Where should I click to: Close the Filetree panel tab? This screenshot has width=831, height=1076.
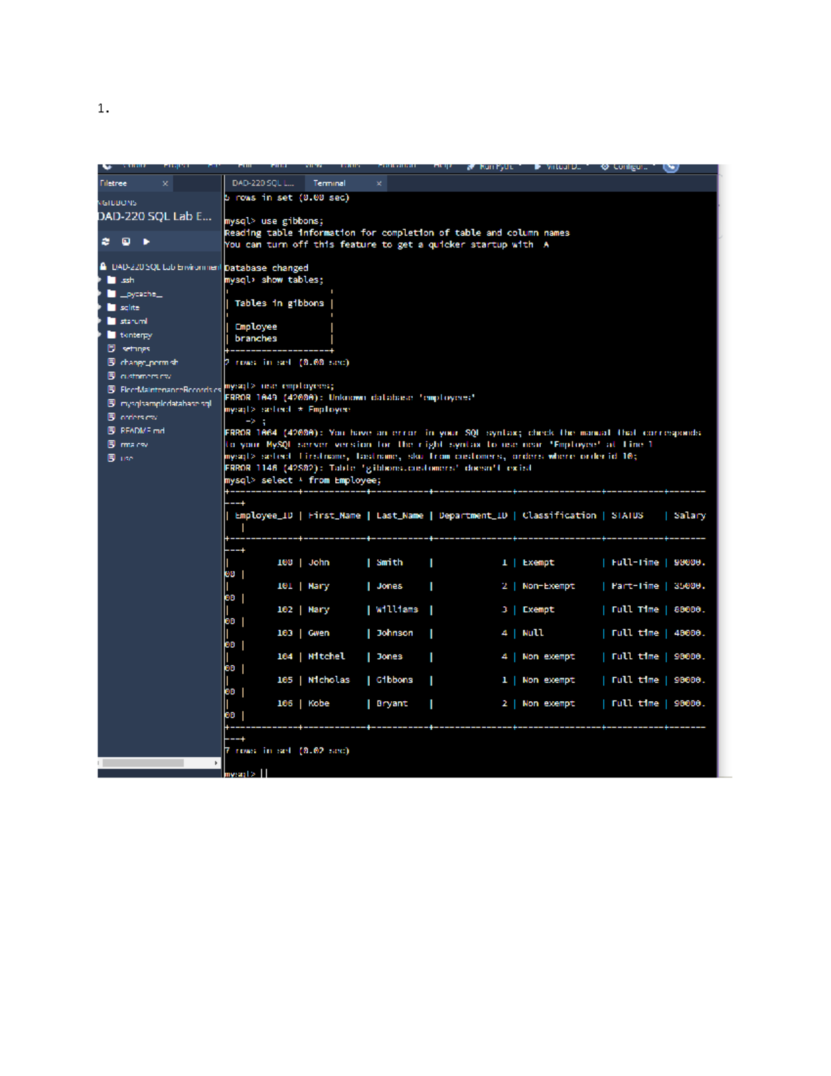pyautogui.click(x=165, y=184)
